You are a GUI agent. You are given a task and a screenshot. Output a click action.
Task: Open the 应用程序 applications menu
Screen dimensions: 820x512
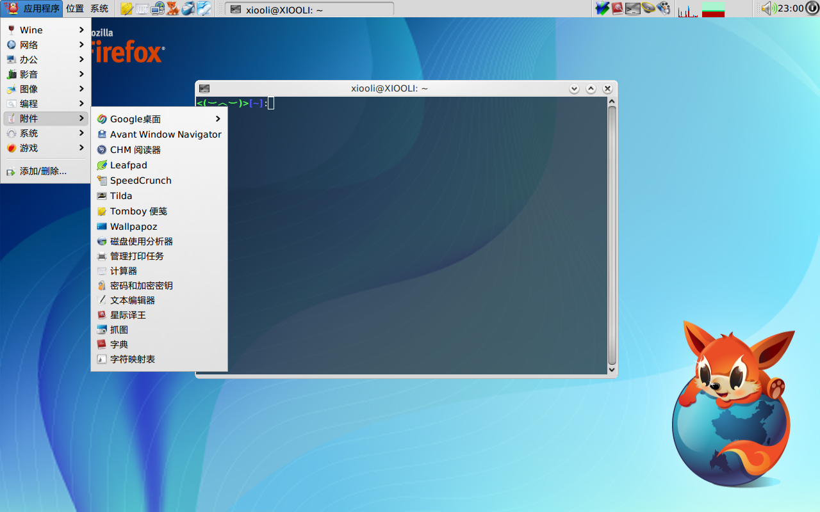point(33,8)
